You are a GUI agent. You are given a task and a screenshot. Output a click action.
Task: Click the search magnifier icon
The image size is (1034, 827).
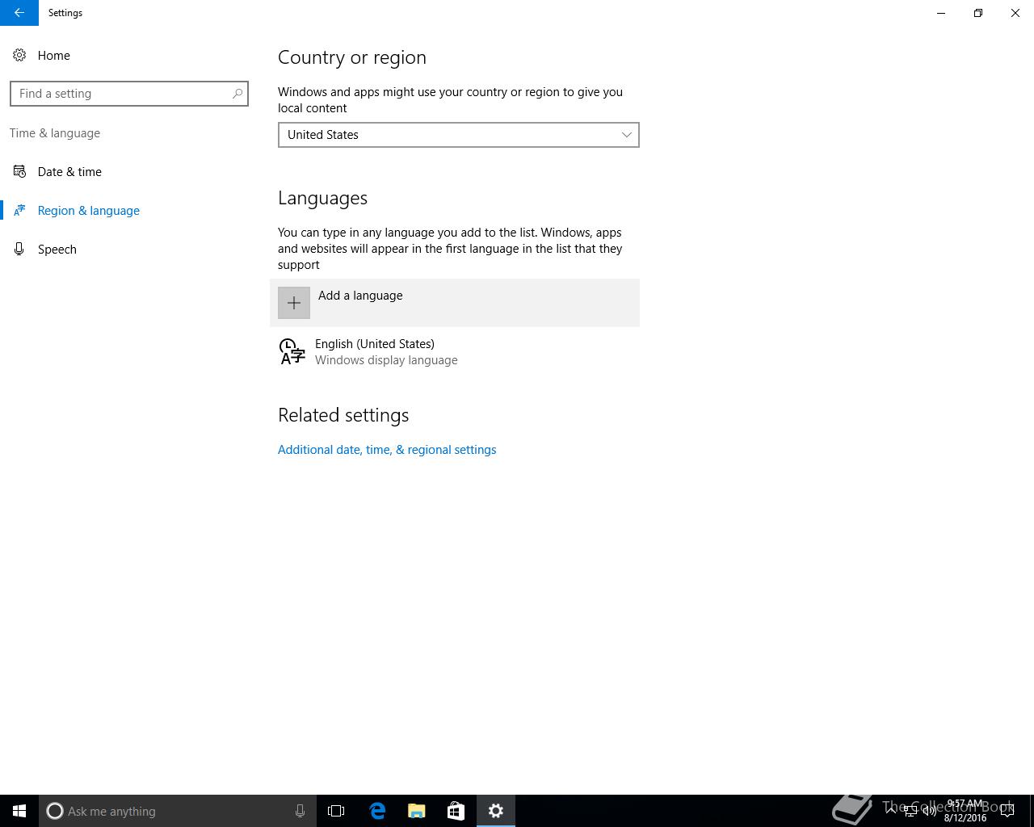pyautogui.click(x=237, y=94)
